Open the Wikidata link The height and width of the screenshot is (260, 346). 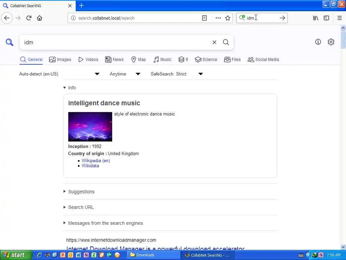pos(90,166)
